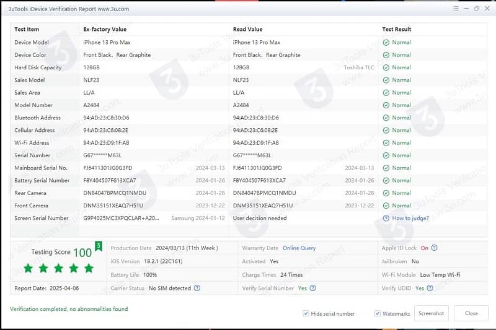Click the green check icon in Front Camera row
The height and width of the screenshot is (330, 496).
tap(386, 206)
